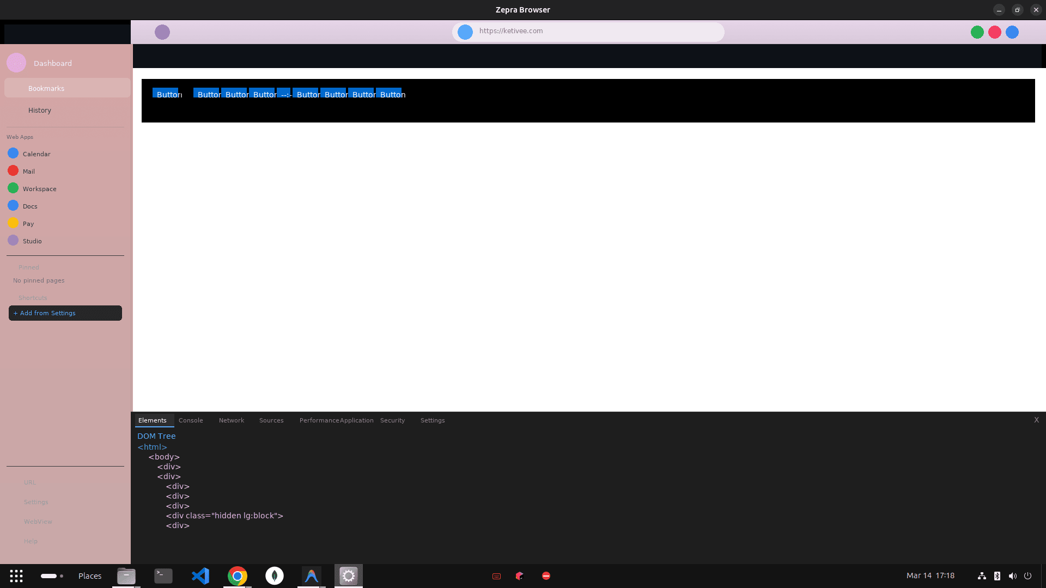The image size is (1046, 588).
Task: Click the site favicon in the address bar
Action: tap(465, 32)
